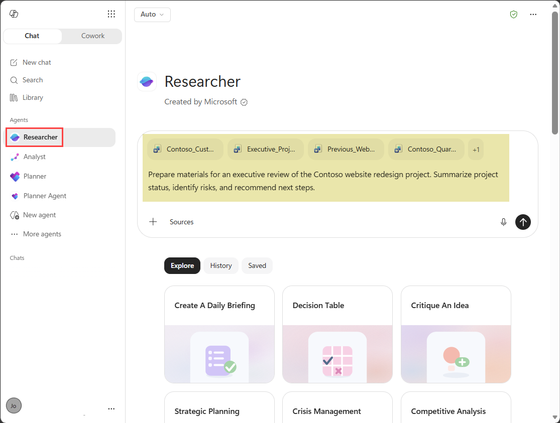Click the scrollbar down arrow

tap(554, 417)
